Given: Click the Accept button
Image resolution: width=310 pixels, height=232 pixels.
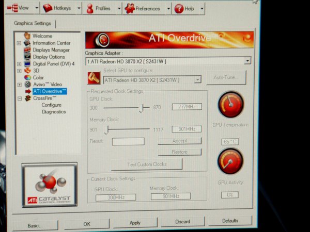Looking at the screenshot, I should [179, 141].
